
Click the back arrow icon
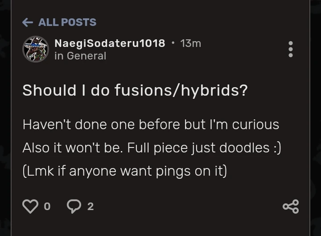point(27,22)
